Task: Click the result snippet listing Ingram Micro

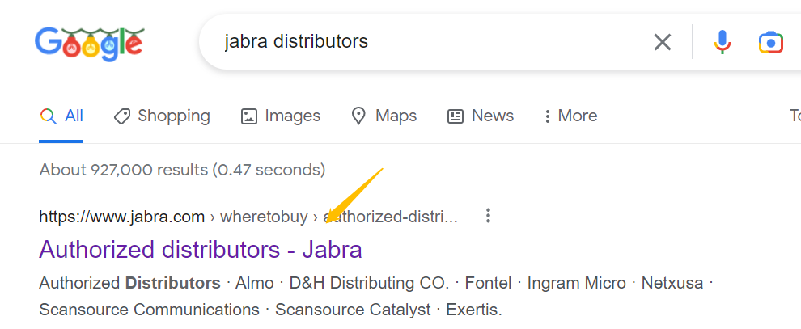Action: click(375, 297)
